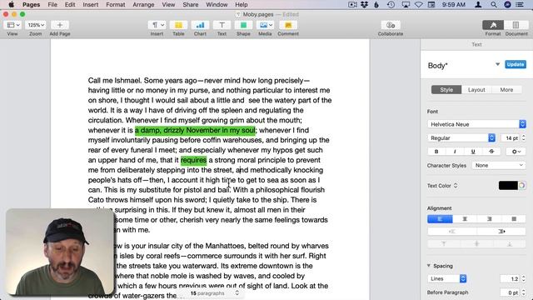The height and width of the screenshot is (300, 533).
Task: Open the Edit menu
Action: (70, 4)
